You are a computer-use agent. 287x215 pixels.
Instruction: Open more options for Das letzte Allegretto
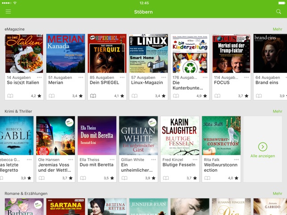point(29,160)
